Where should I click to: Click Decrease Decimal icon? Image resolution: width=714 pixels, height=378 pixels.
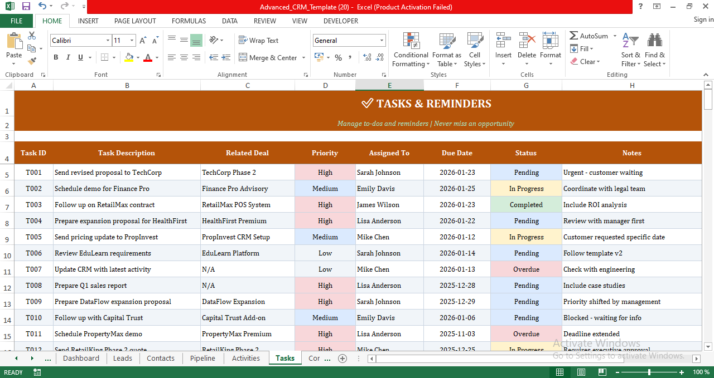point(380,57)
